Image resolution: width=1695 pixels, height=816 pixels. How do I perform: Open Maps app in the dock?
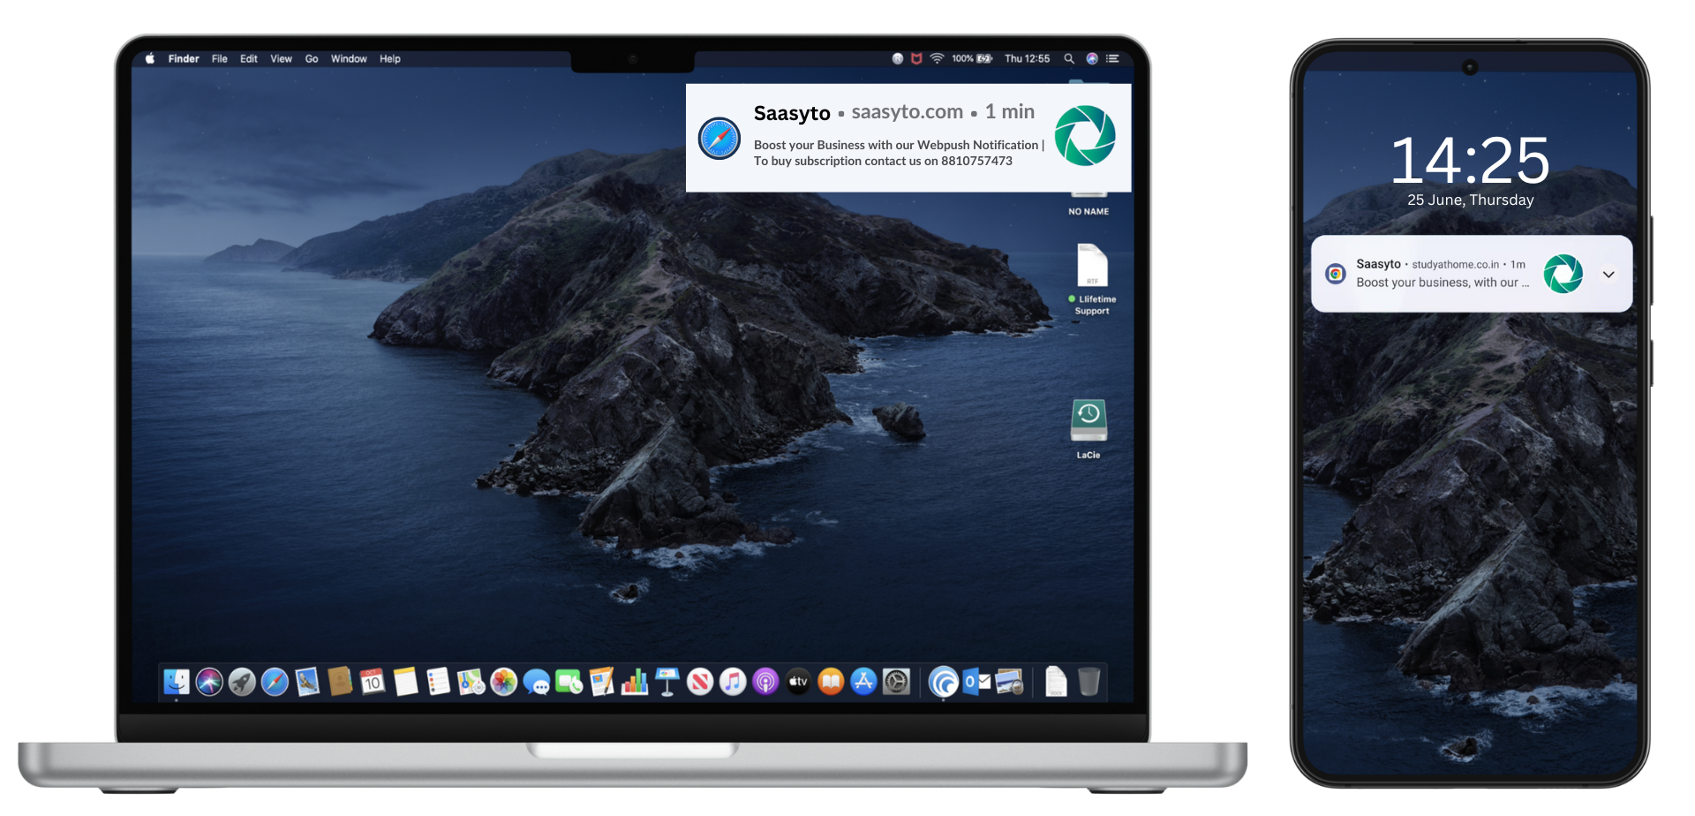tap(471, 682)
